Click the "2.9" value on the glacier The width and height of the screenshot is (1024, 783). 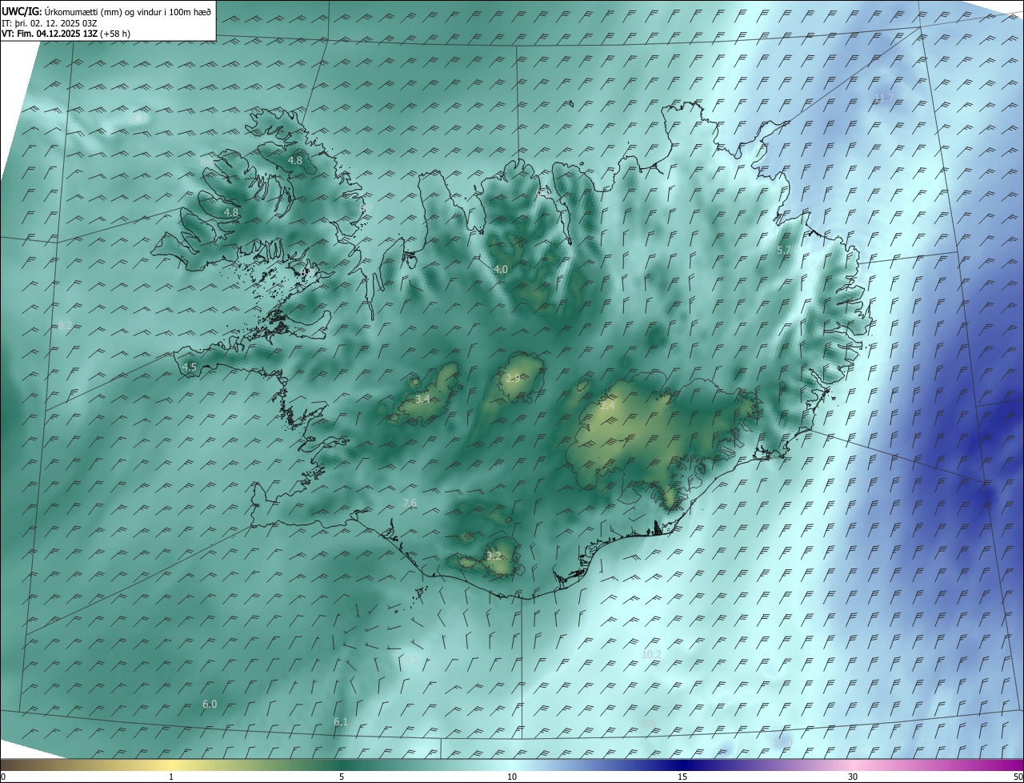[x=513, y=378]
